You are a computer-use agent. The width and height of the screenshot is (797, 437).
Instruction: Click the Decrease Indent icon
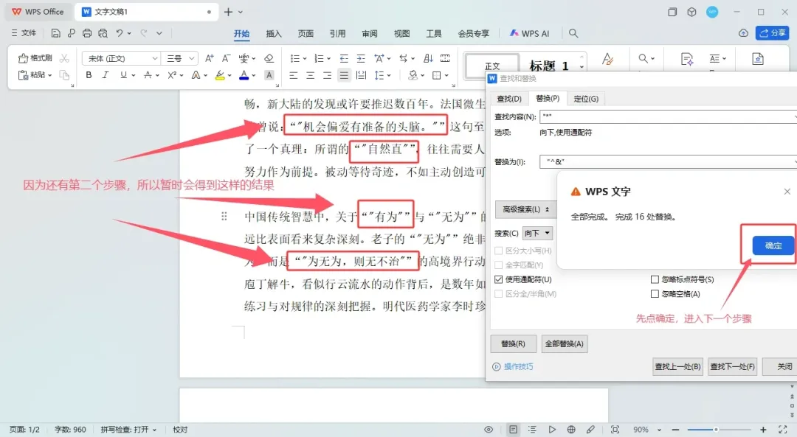(344, 58)
